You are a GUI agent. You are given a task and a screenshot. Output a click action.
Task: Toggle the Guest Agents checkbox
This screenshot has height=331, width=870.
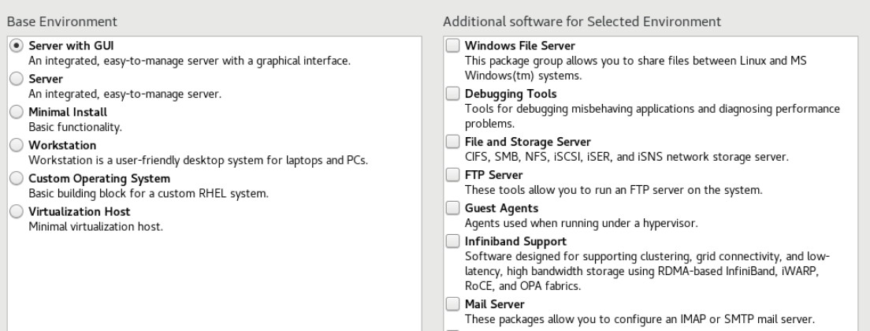tap(452, 208)
